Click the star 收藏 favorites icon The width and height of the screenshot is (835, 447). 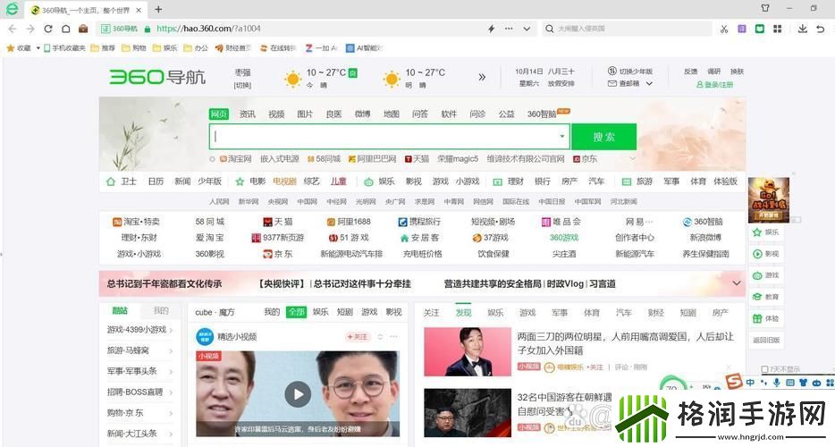point(10,48)
